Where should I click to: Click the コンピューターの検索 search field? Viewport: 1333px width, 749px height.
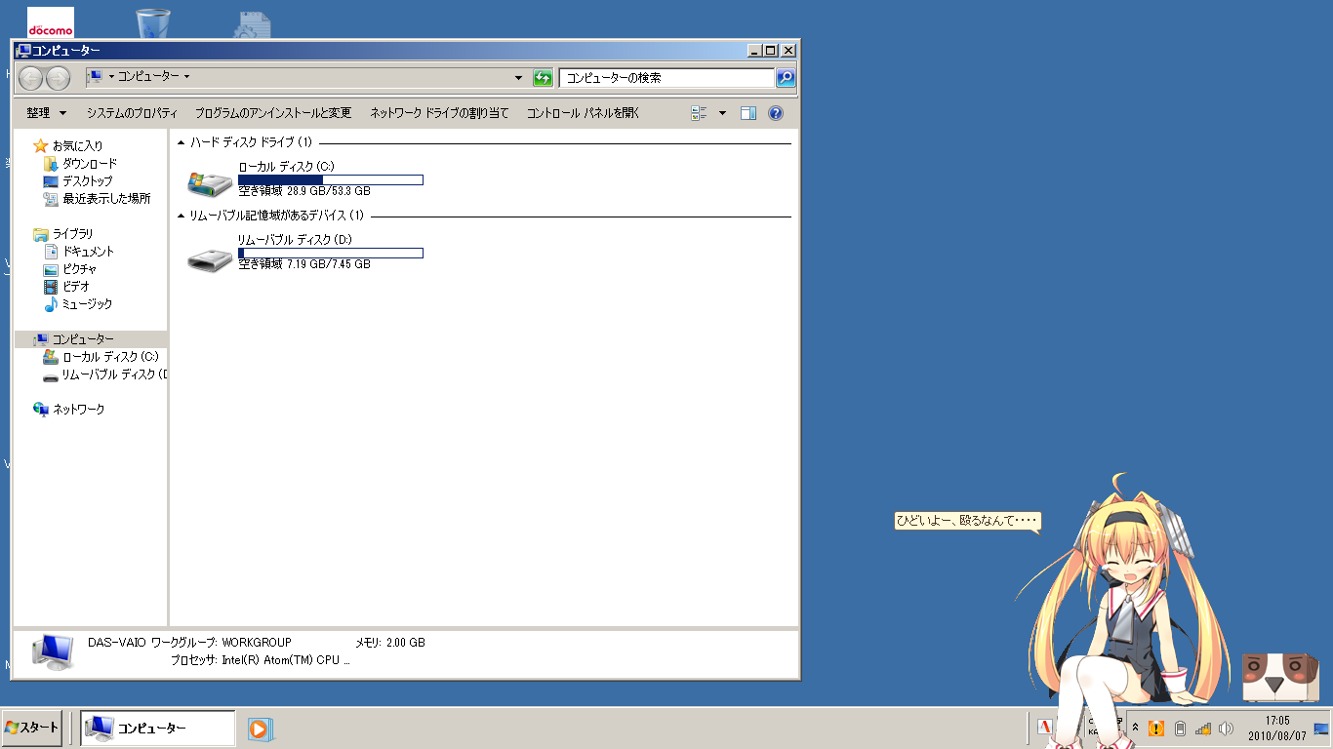point(667,78)
